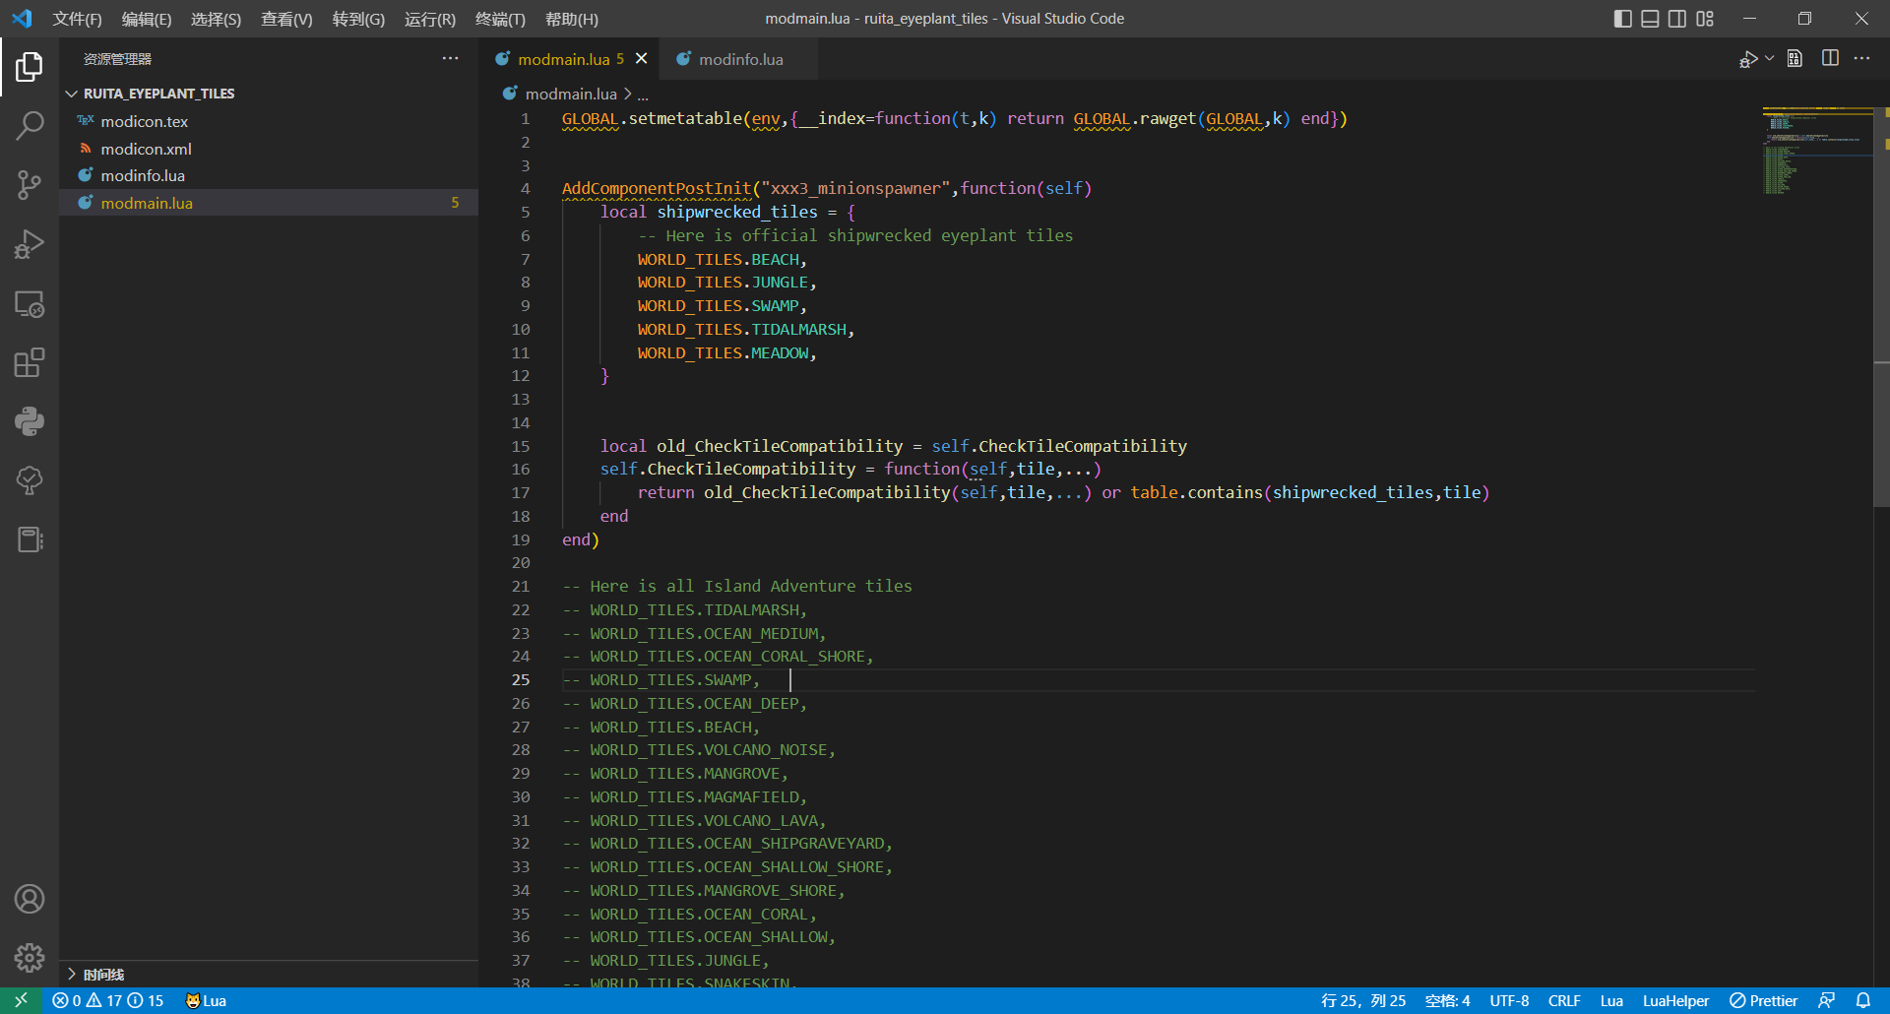
Task: Change indentation via 空格: 4
Action: click(x=1447, y=1000)
